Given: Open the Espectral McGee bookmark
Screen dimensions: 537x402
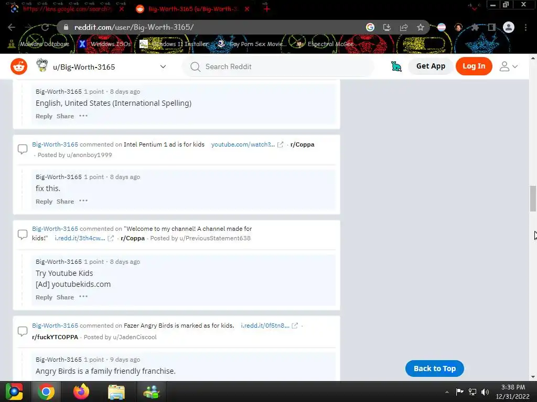Looking at the screenshot, I should [x=325, y=44].
